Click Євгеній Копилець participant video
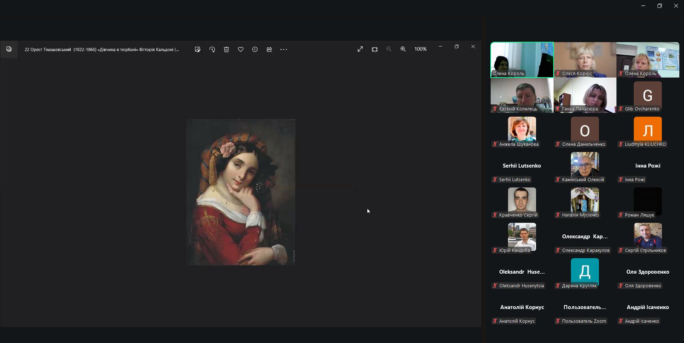The width and height of the screenshot is (684, 343). [x=522, y=95]
